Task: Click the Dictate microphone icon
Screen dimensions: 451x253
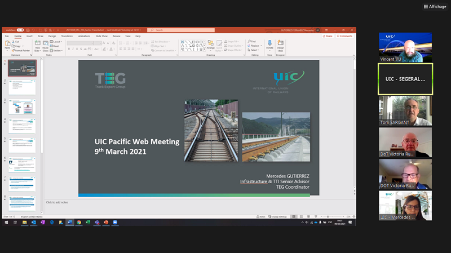Action: [269, 43]
